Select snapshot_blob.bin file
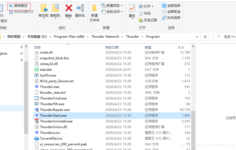Viewport: 236px width, 150px height. [x=54, y=58]
